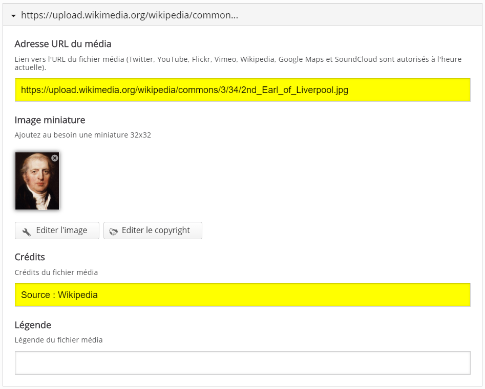Click the wikimedia URL section header title

click(129, 15)
